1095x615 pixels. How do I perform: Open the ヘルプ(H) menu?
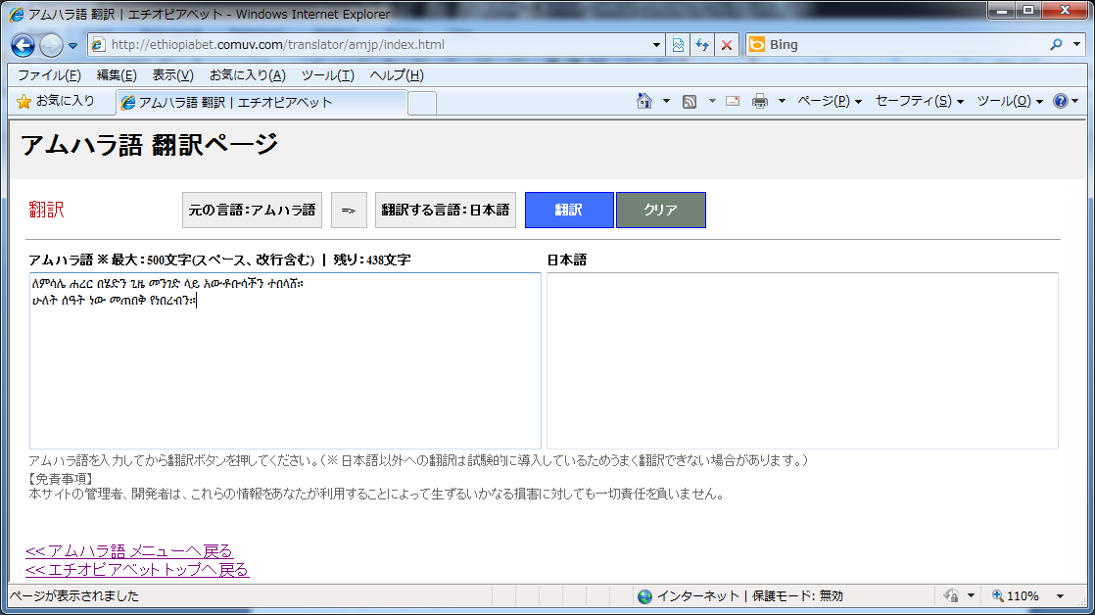tap(397, 75)
